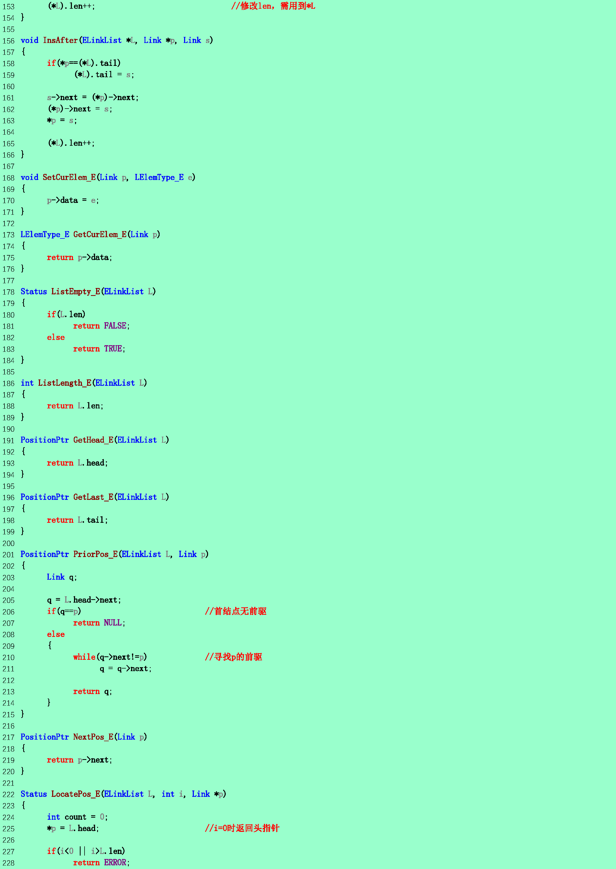Click 'return p->next;' on line 219
This screenshot has height=869, width=616.
click(80, 760)
